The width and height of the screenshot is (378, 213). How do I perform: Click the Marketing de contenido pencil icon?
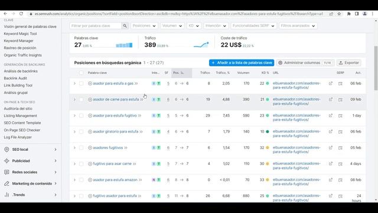tap(6, 183)
